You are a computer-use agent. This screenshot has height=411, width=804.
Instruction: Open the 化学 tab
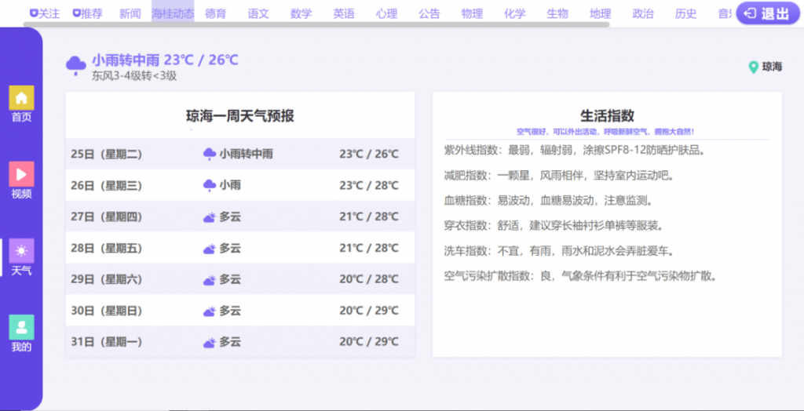(514, 14)
